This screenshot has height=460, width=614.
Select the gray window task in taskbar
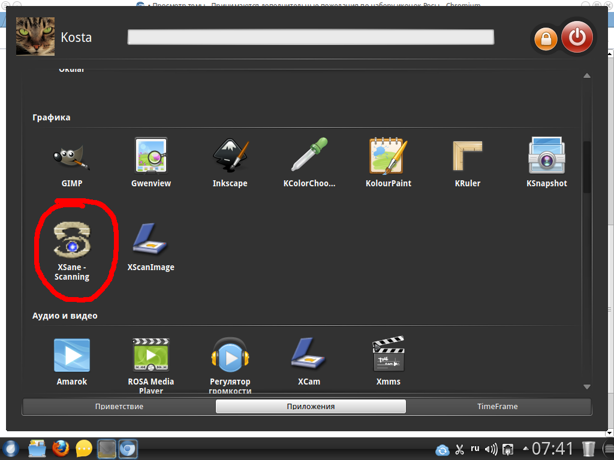pos(107,449)
